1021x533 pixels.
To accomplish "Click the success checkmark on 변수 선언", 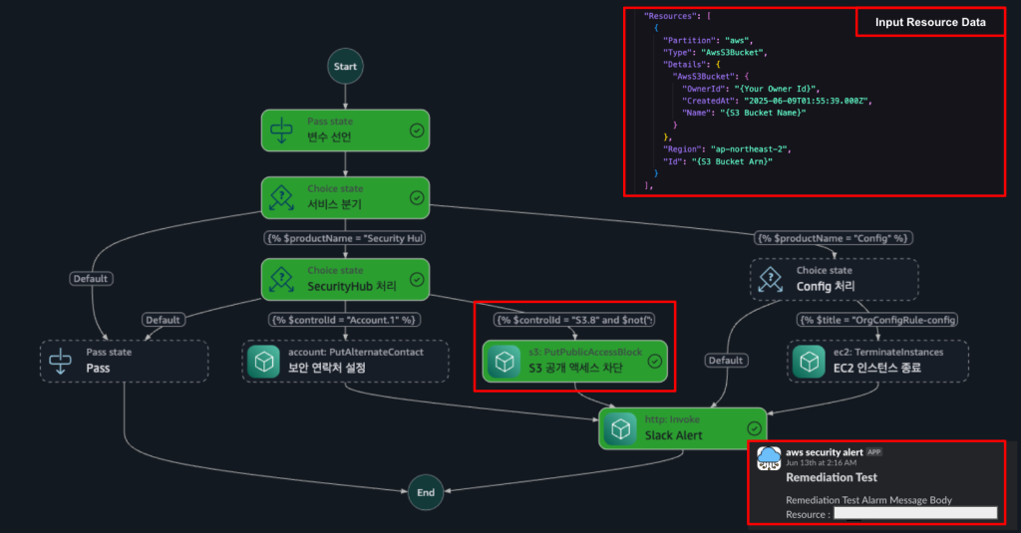I will pyautogui.click(x=417, y=131).
